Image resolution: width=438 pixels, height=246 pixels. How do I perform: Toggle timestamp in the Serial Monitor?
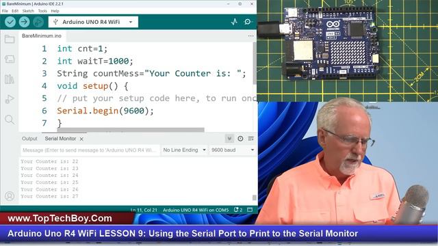pos(240,139)
